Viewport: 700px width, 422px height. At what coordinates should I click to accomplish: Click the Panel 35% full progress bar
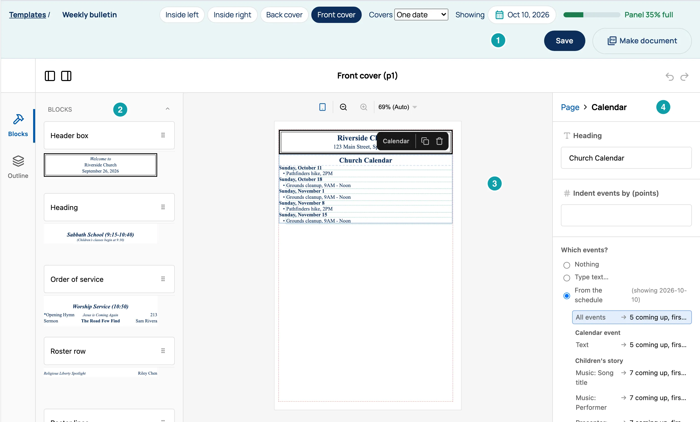(x=592, y=15)
